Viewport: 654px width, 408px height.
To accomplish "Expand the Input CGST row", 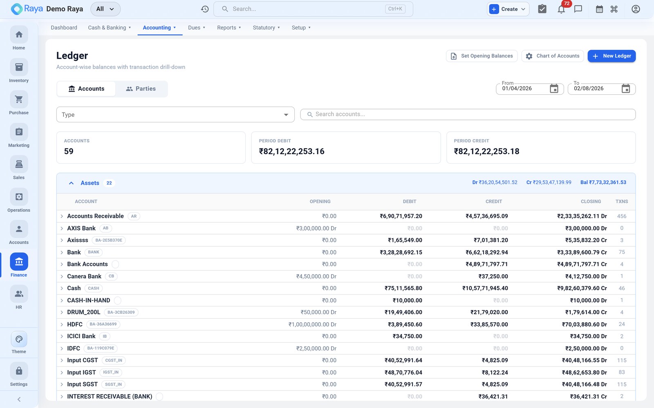I will 62,360.
